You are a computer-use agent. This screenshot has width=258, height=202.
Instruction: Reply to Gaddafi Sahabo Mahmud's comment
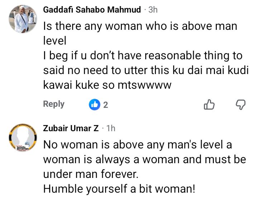pos(54,104)
